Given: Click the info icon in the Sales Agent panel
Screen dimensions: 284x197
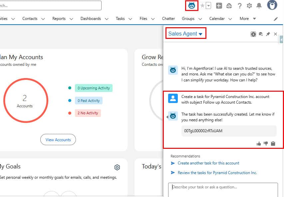Looking at the screenshot, I should click(x=254, y=34).
